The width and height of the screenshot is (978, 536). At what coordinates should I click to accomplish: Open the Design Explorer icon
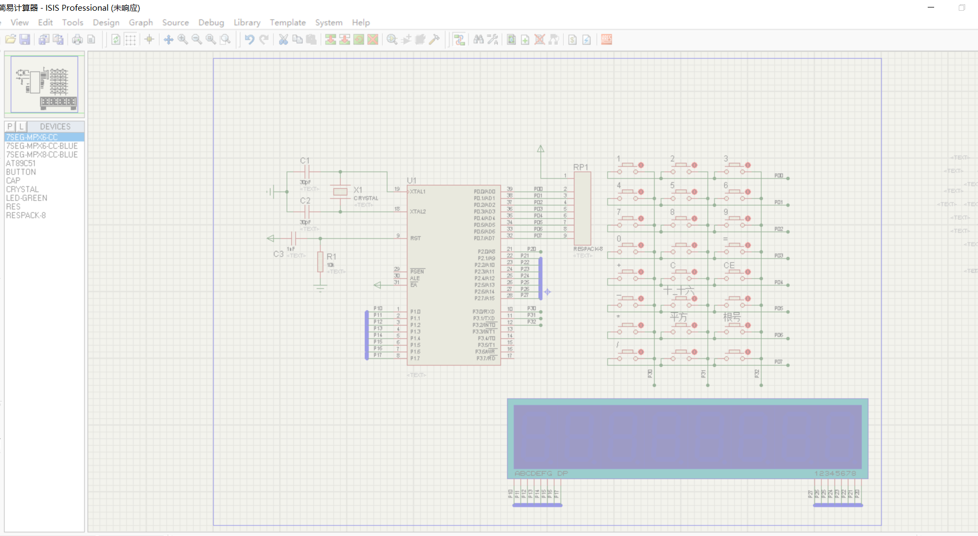tap(511, 40)
